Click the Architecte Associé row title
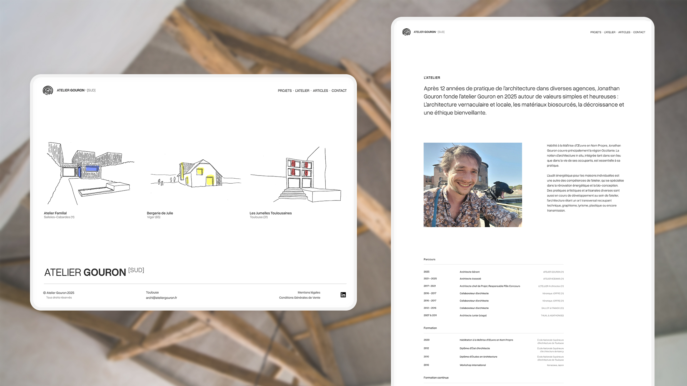 point(470,279)
